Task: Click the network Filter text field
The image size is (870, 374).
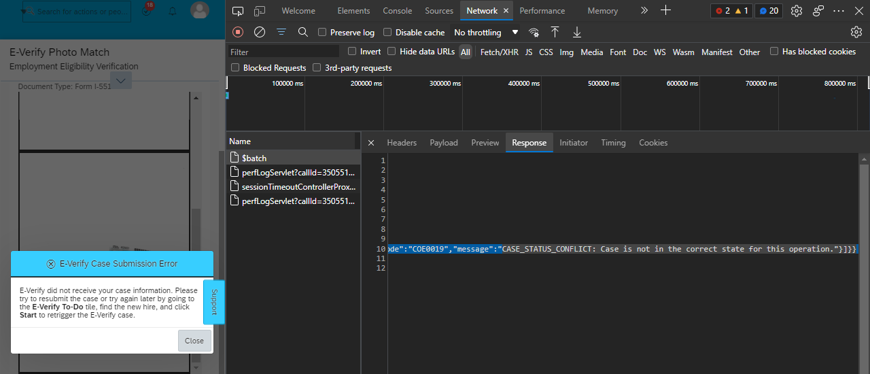Action: 283,52
